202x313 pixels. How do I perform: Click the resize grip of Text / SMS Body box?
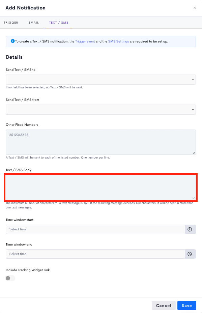194,198
